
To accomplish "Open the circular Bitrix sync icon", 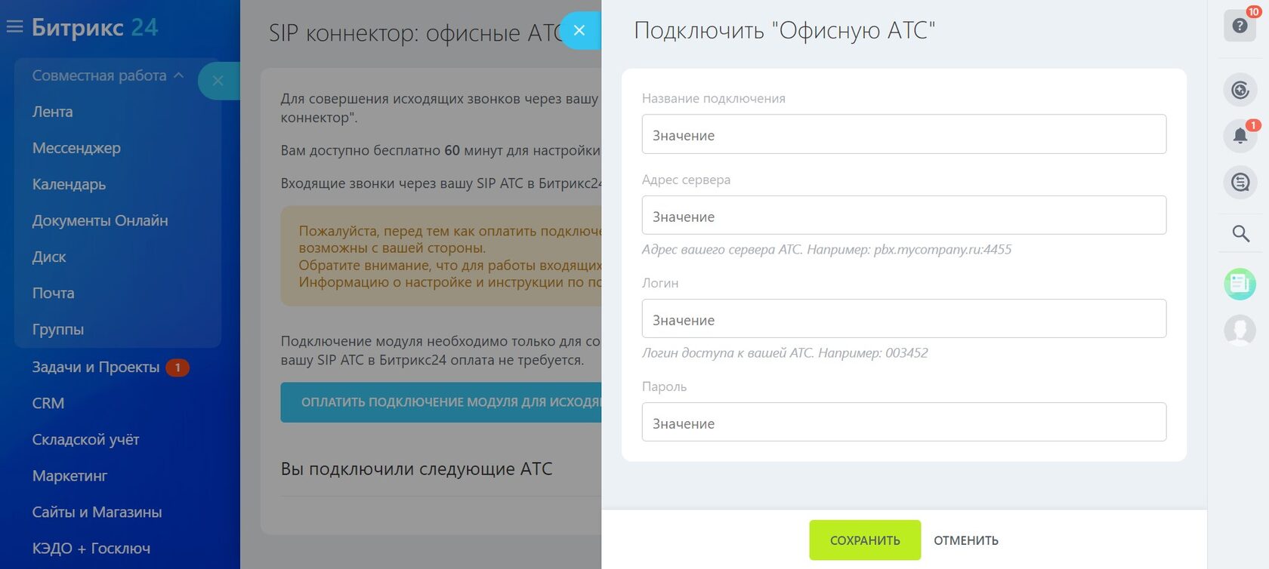I will (1240, 91).
